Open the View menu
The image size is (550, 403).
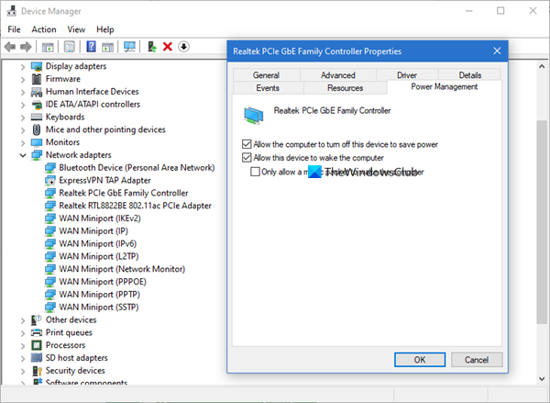76,29
